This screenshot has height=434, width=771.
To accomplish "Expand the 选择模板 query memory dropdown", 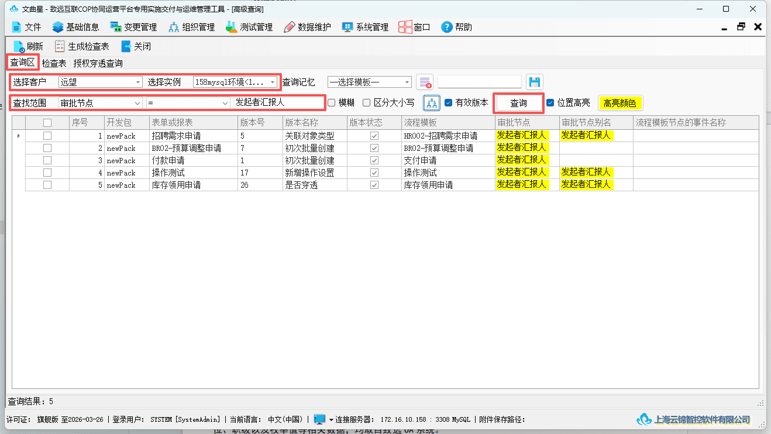I will pos(370,82).
